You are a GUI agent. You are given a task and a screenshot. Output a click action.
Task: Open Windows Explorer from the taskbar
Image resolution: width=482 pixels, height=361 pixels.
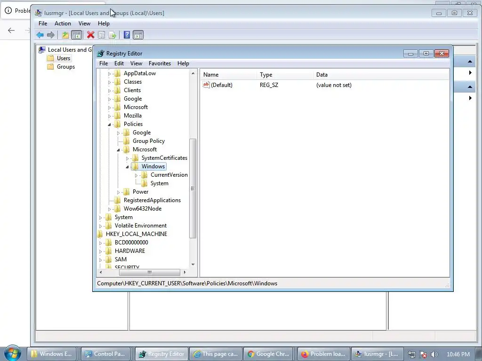point(51,354)
